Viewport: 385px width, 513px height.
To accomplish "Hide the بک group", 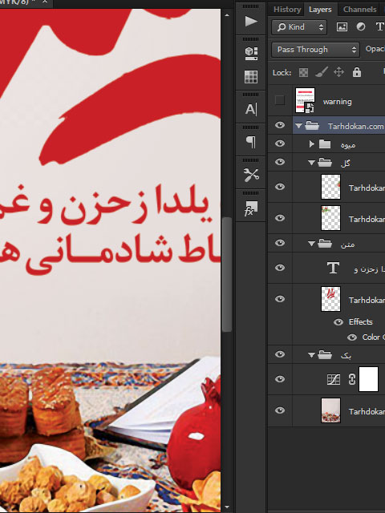I will coord(280,354).
